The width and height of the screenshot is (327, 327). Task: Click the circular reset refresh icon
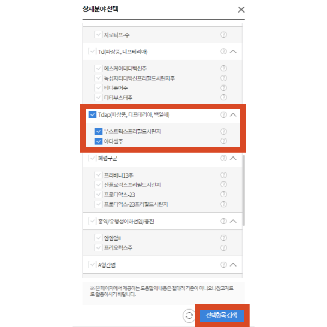point(189,316)
